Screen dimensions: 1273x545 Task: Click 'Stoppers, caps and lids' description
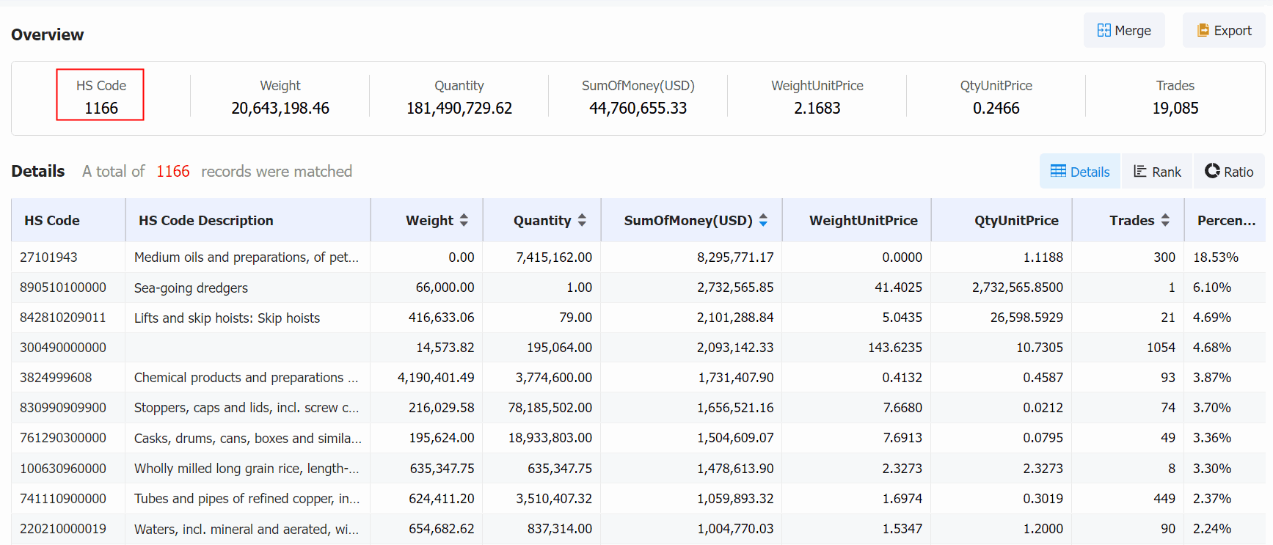tap(247, 408)
